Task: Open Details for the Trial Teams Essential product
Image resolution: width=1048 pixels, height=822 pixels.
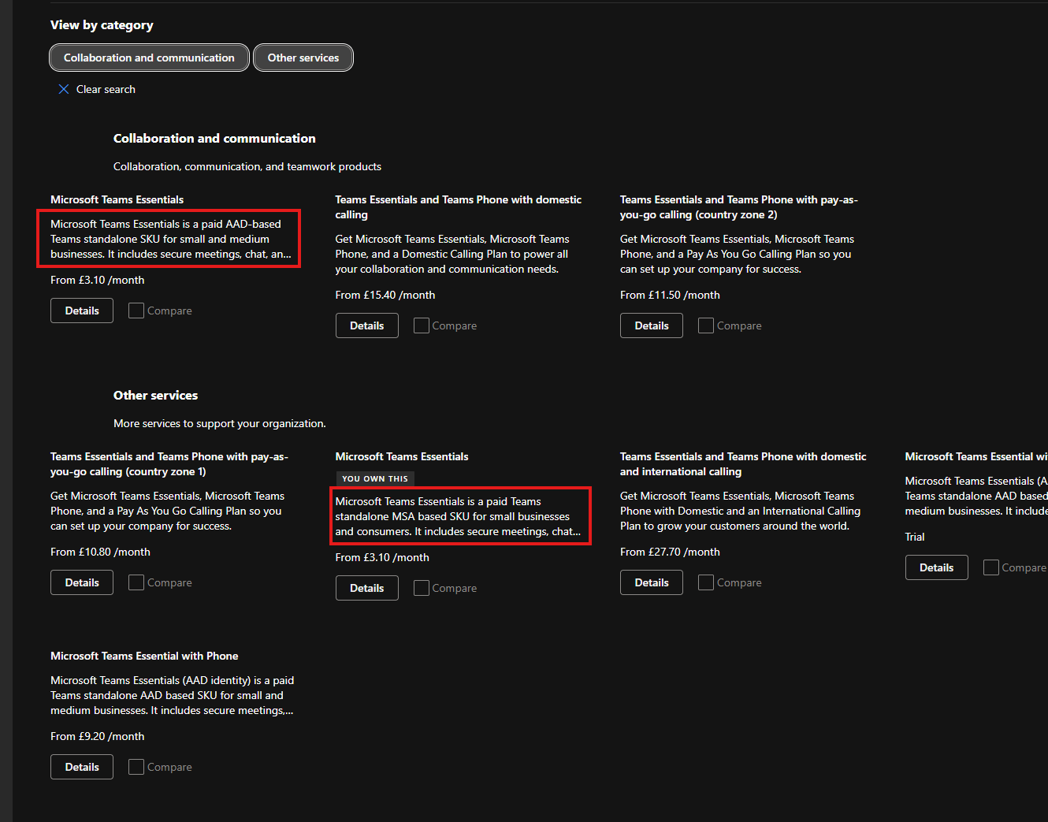Action: click(x=937, y=567)
